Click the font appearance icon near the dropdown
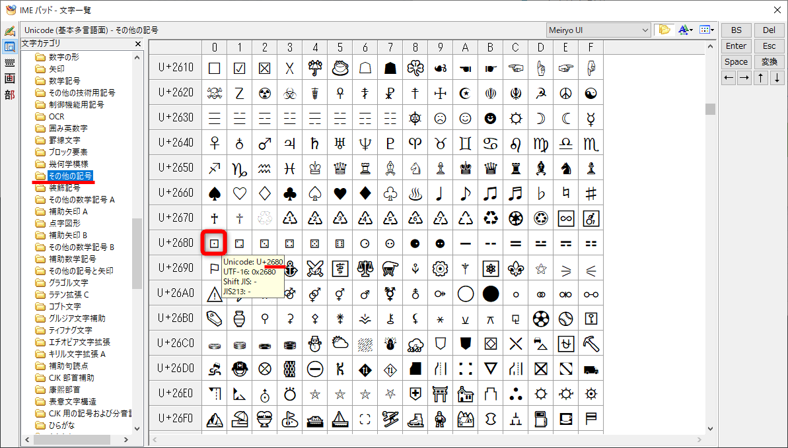 [x=683, y=29]
